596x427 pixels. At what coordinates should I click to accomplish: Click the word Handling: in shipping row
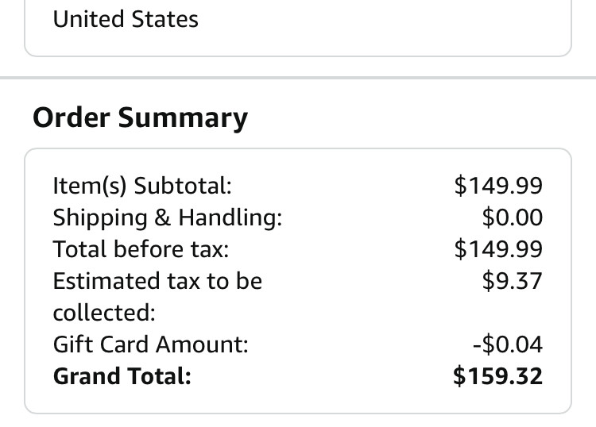click(230, 217)
